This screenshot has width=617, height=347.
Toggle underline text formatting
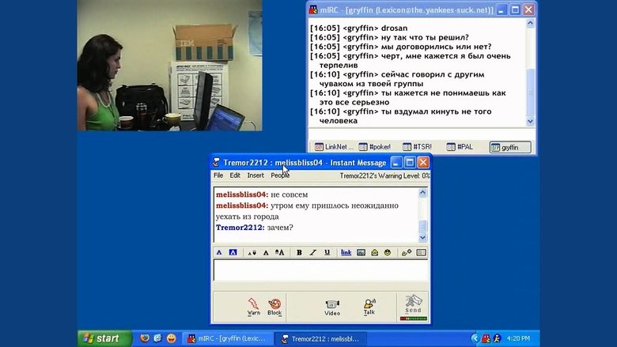[x=327, y=252]
